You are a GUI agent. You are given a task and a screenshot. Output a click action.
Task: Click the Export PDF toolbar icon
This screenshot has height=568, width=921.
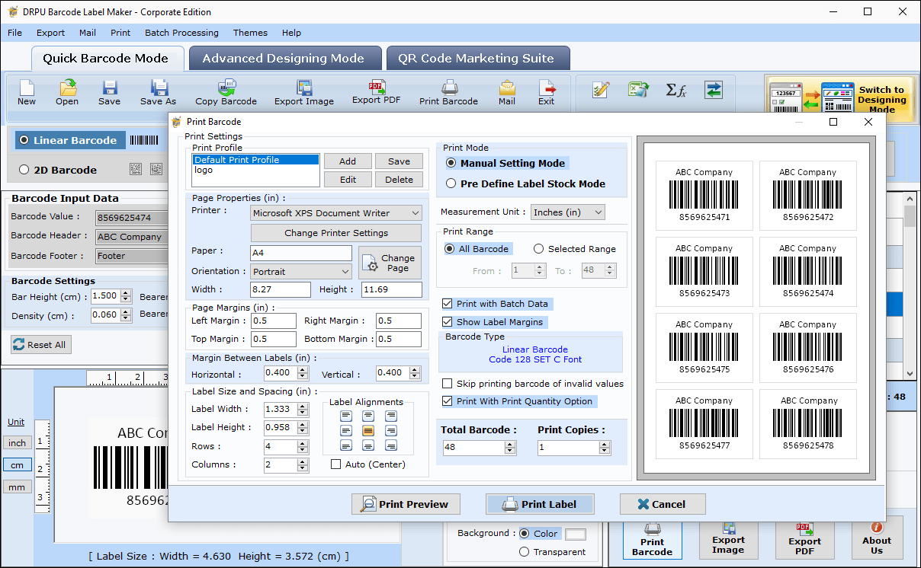[376, 92]
